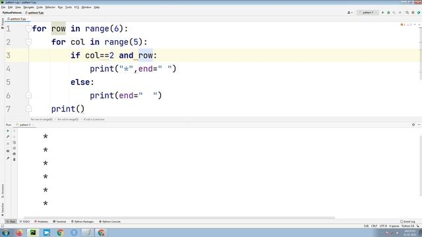Open the Tools menu
This screenshot has width=422, height=237.
click(x=69, y=7)
